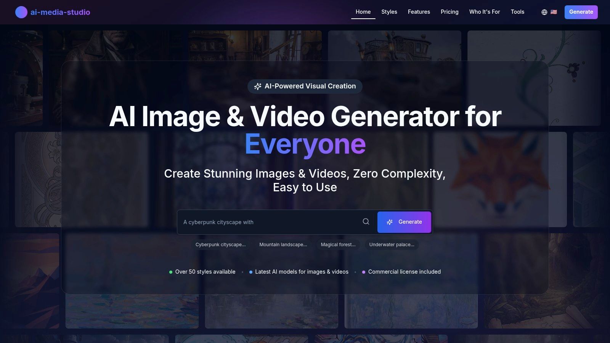Image resolution: width=610 pixels, height=343 pixels.
Task: Open the Tools menu
Action: click(517, 12)
